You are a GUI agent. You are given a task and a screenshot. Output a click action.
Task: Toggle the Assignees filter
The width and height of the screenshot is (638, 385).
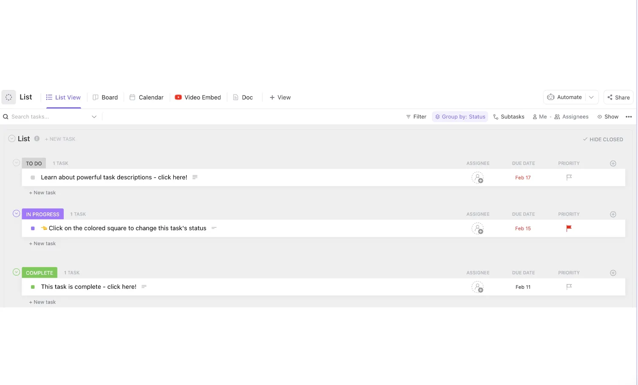click(x=571, y=117)
